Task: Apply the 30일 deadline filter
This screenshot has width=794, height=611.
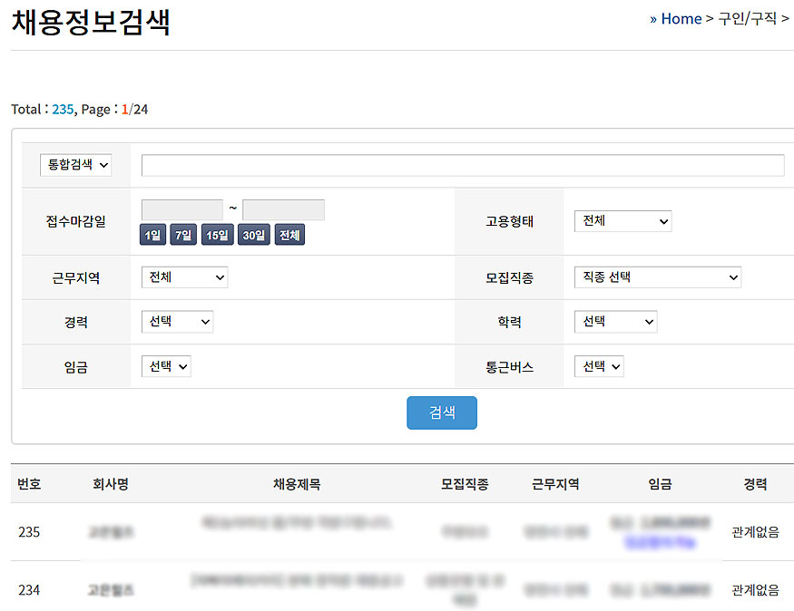Action: tap(254, 234)
